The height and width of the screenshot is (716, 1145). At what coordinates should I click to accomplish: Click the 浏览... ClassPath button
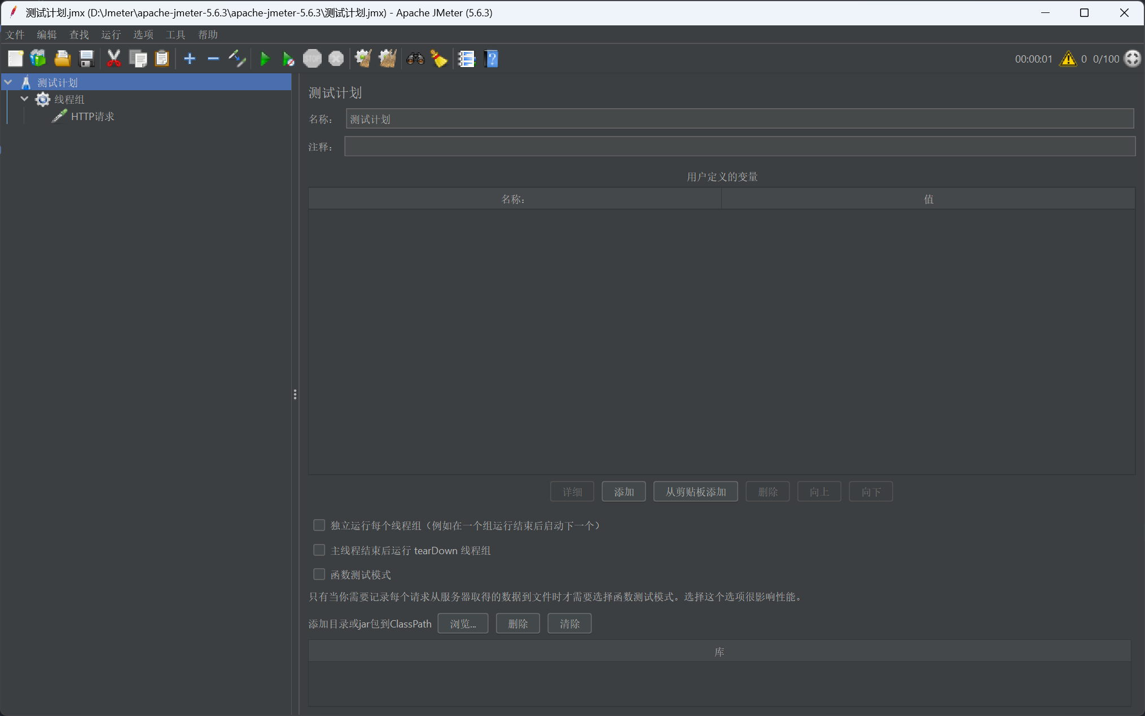tap(463, 624)
